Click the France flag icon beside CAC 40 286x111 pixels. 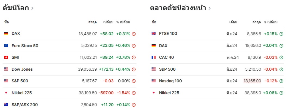coord(154,57)
